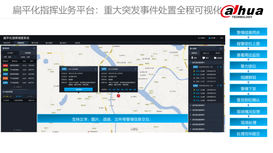Search nearby 消防 in right popup
Screen dimensions: 273x153
[x=122, y=89]
